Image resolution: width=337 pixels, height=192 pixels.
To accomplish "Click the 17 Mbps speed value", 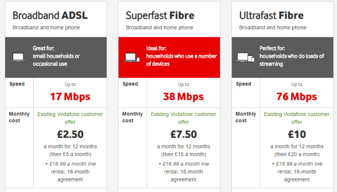I will tap(70, 97).
